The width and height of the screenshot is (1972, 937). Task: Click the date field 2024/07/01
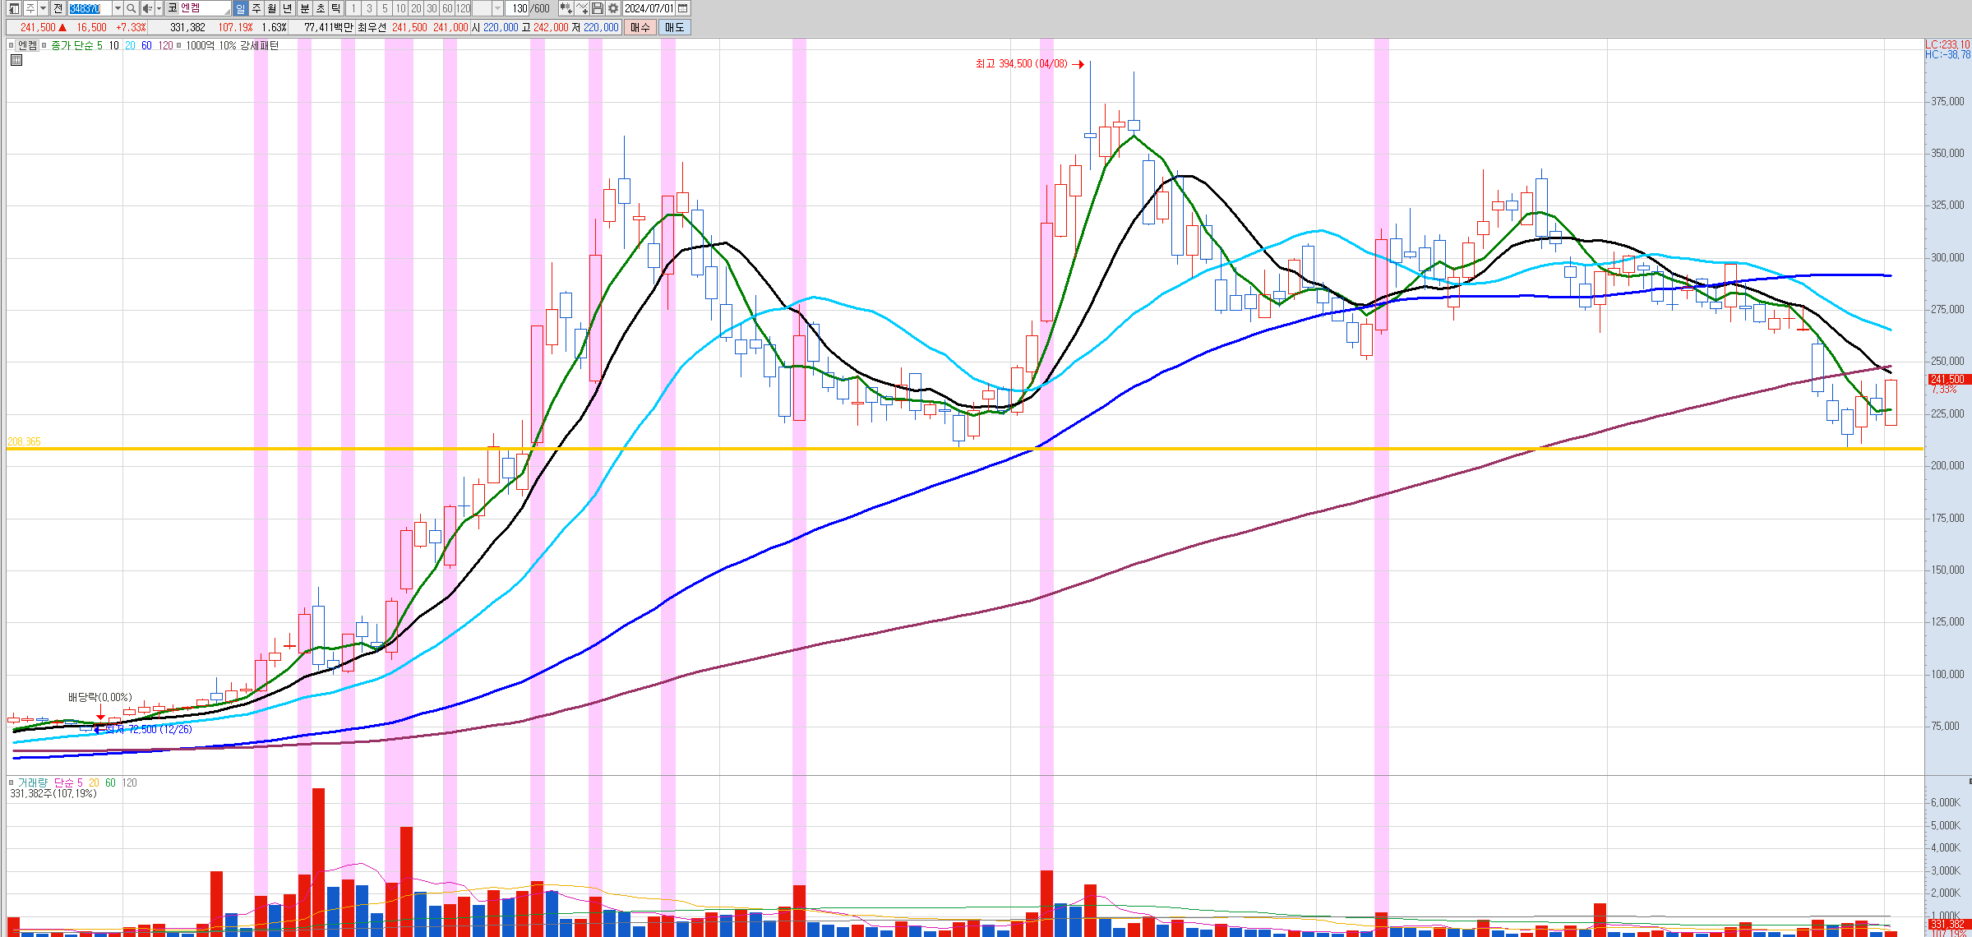click(649, 8)
